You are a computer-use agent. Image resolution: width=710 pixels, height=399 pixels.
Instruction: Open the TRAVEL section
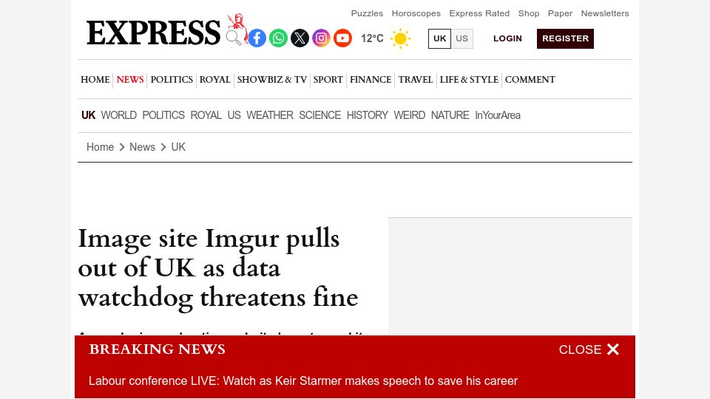(416, 80)
